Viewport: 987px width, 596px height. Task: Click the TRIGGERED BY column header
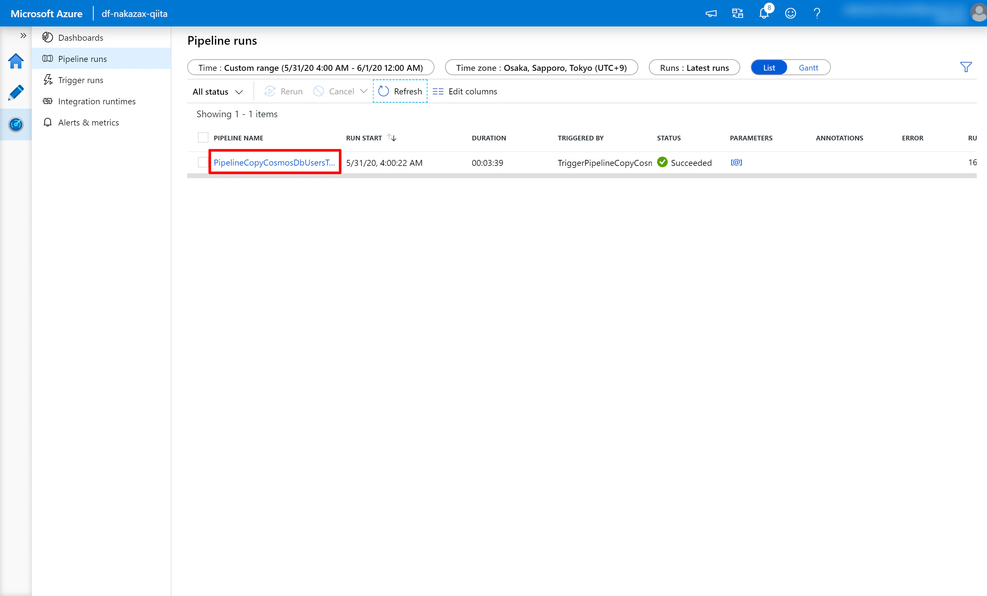click(x=580, y=138)
